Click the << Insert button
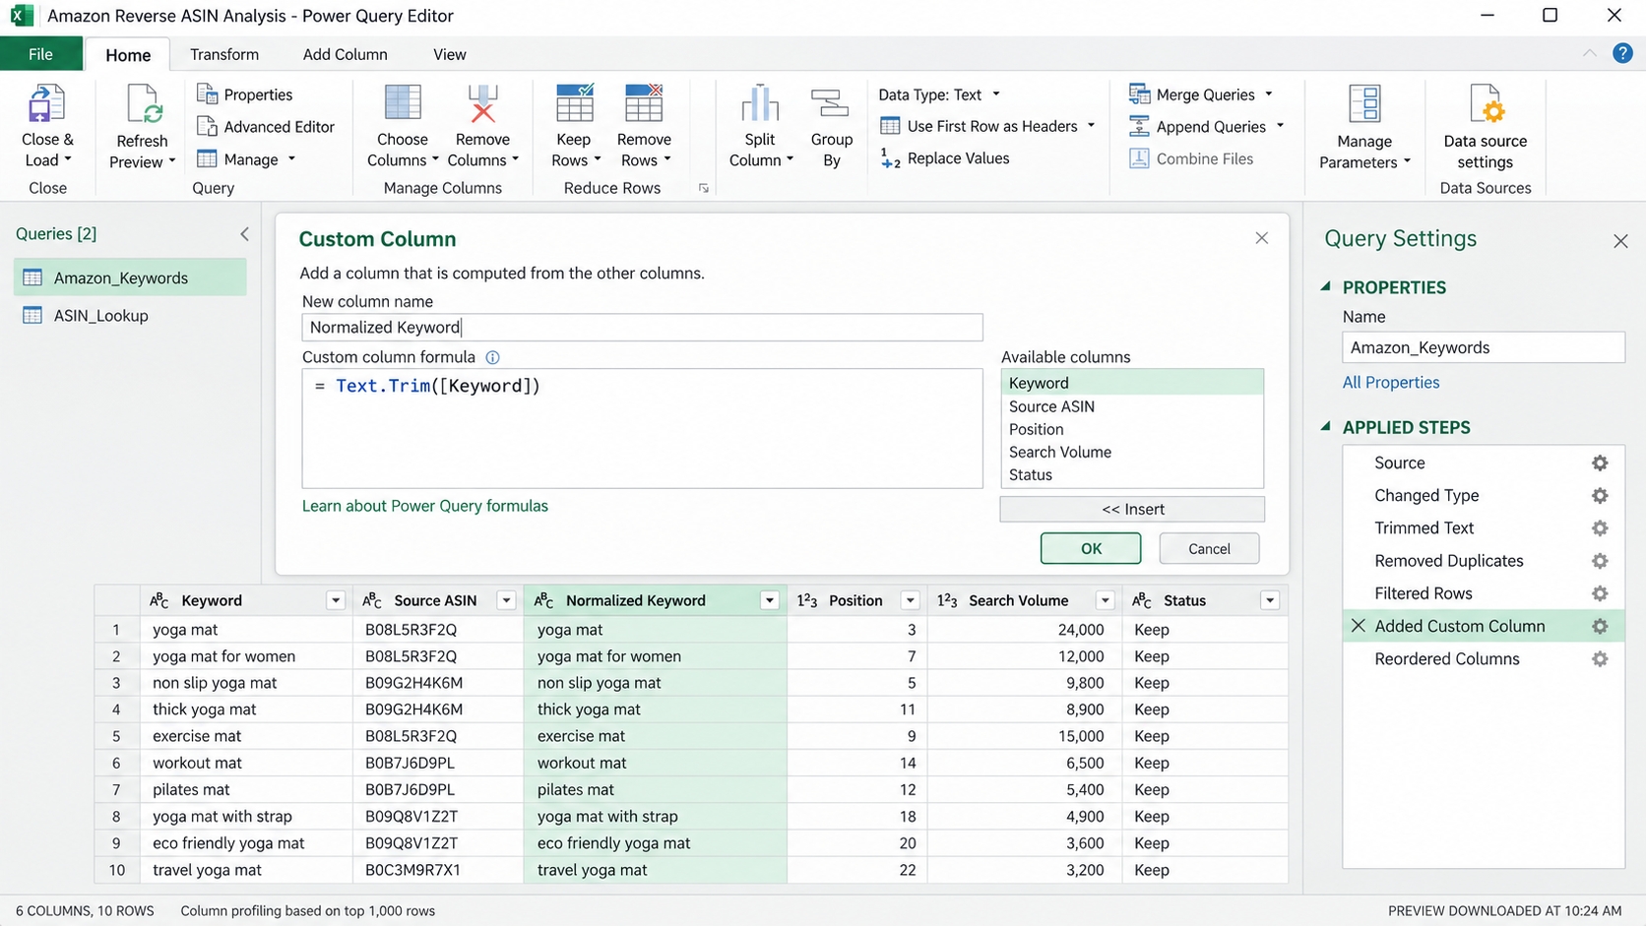Image resolution: width=1646 pixels, height=926 pixels. (1132, 509)
